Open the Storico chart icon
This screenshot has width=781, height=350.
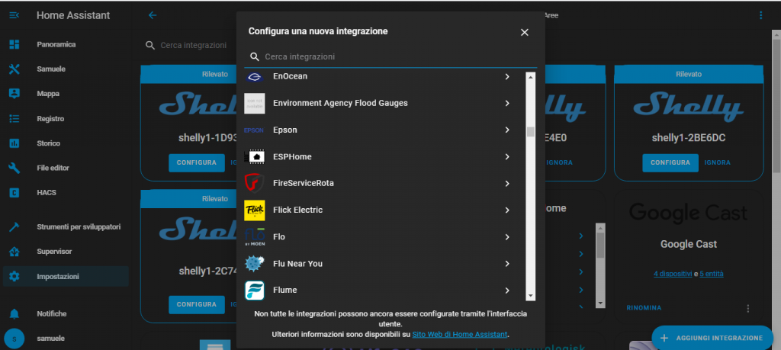click(14, 143)
